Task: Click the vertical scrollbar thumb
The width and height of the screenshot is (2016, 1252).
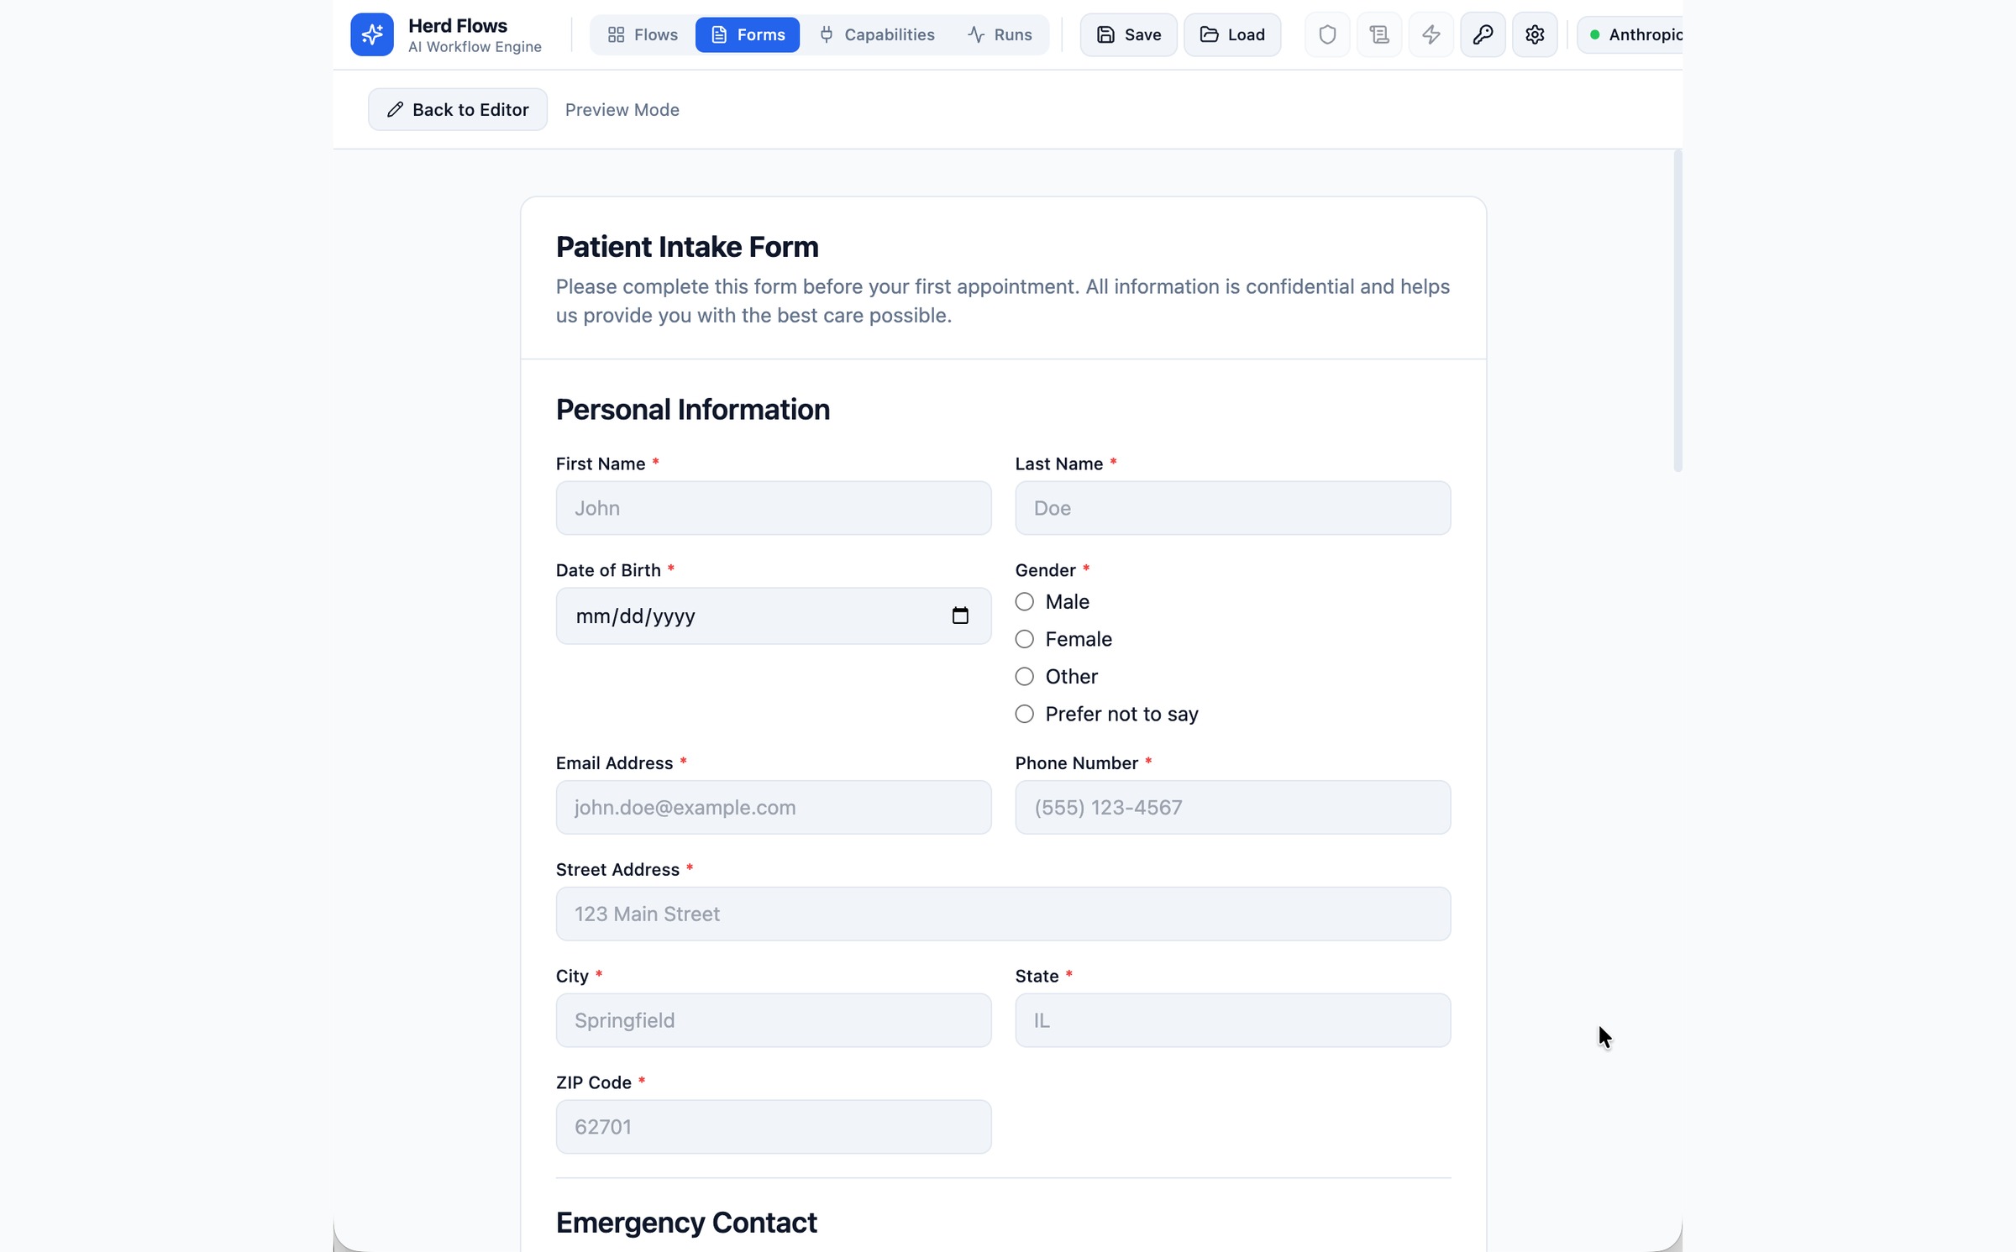Action: click(1677, 311)
